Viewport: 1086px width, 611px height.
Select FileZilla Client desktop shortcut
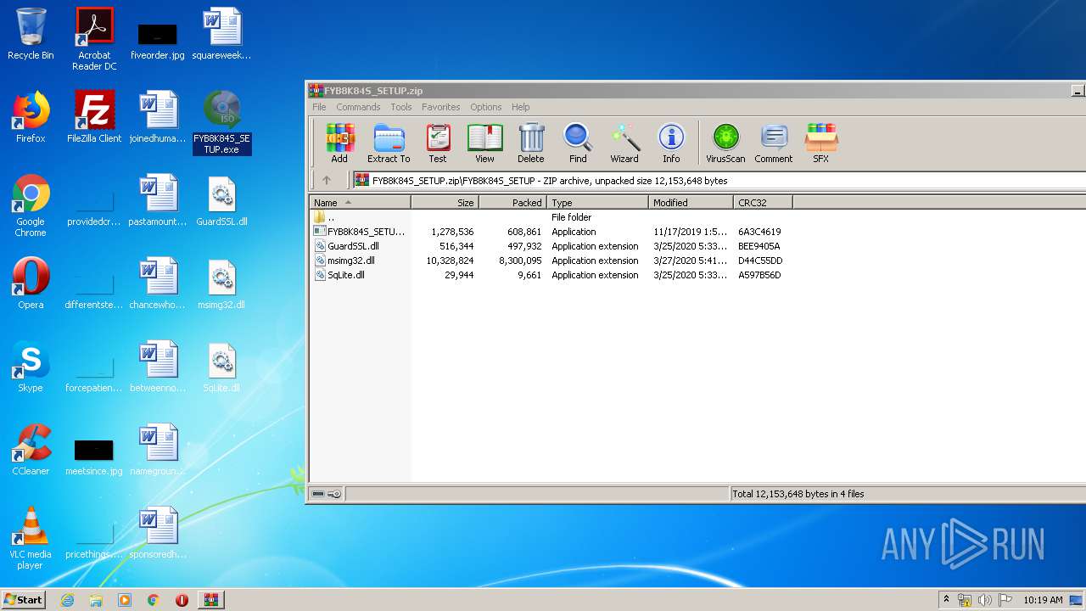[94, 117]
